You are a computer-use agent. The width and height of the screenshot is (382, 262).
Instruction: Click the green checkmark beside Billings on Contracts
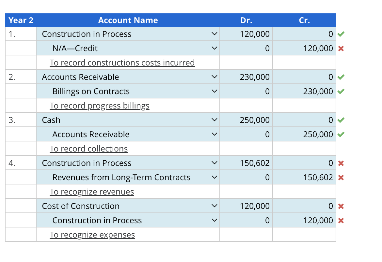click(x=341, y=91)
